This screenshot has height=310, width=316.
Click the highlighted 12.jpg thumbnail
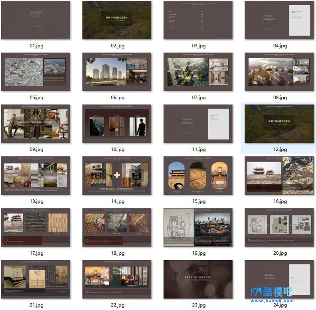pyautogui.click(x=279, y=124)
